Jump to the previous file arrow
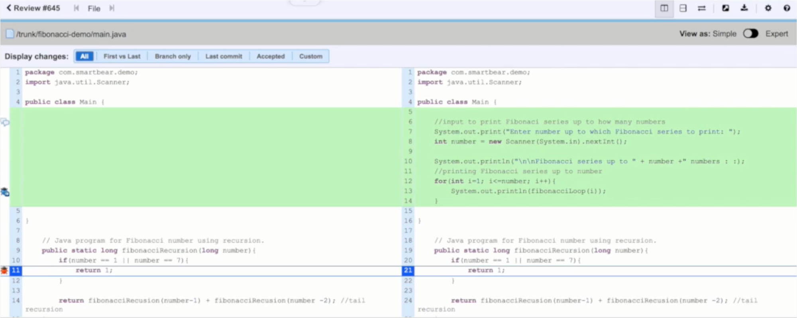The image size is (797, 318). (x=77, y=8)
